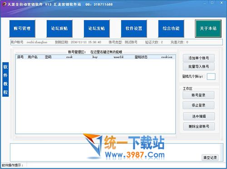Viewport: 227px width, 169px height.
Task: Start login with 账号登录 button
Action: click(x=198, y=95)
